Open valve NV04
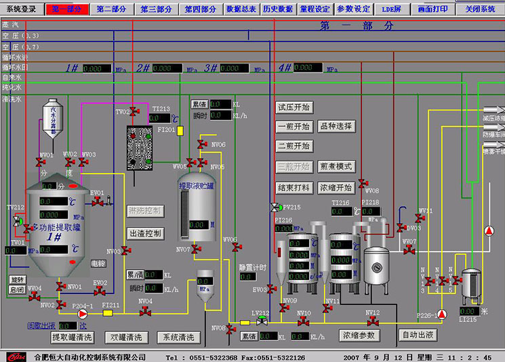Viewport: 505px width, 362px height. [x=145, y=311]
